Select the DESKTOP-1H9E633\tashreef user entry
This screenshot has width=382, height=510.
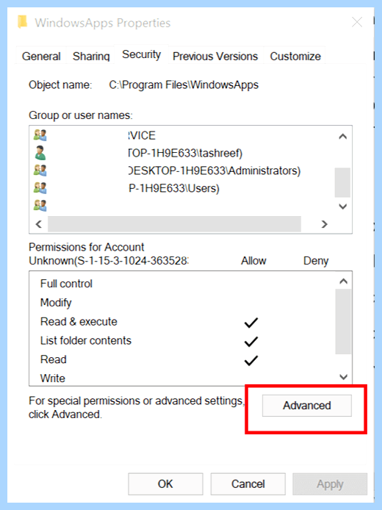(x=186, y=153)
